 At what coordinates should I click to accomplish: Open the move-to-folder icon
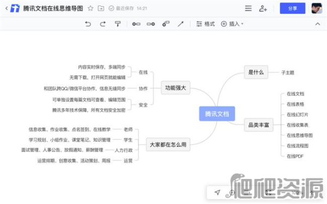[101, 8]
